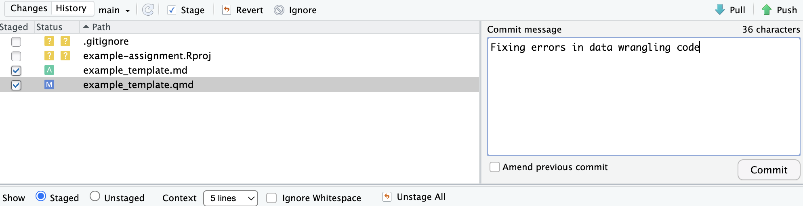Click the refresh icon in the Git toolbar
The height and width of the screenshot is (206, 803).
[x=148, y=10]
